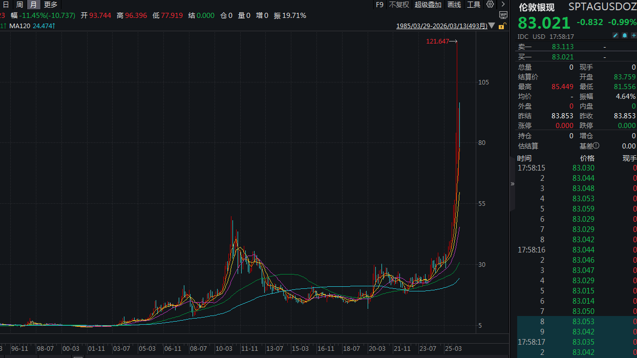Enable 画线 drawing mode
This screenshot has width=637, height=358.
point(454,5)
